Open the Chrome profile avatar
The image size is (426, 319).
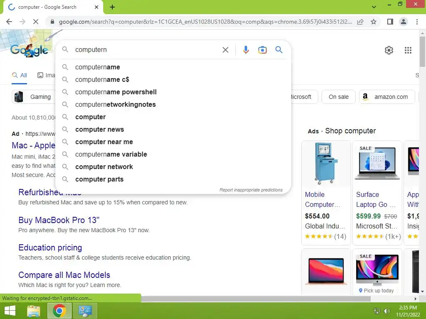[404, 22]
